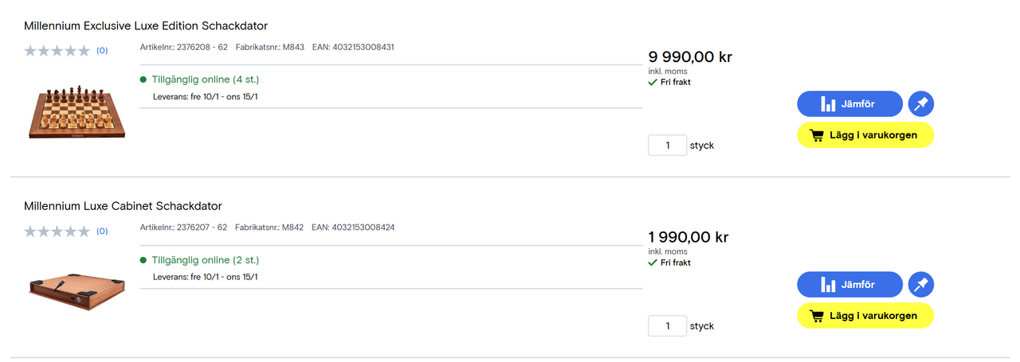
Task: Rate Exclusive Luxe Edition five stars
Action: coord(84,51)
